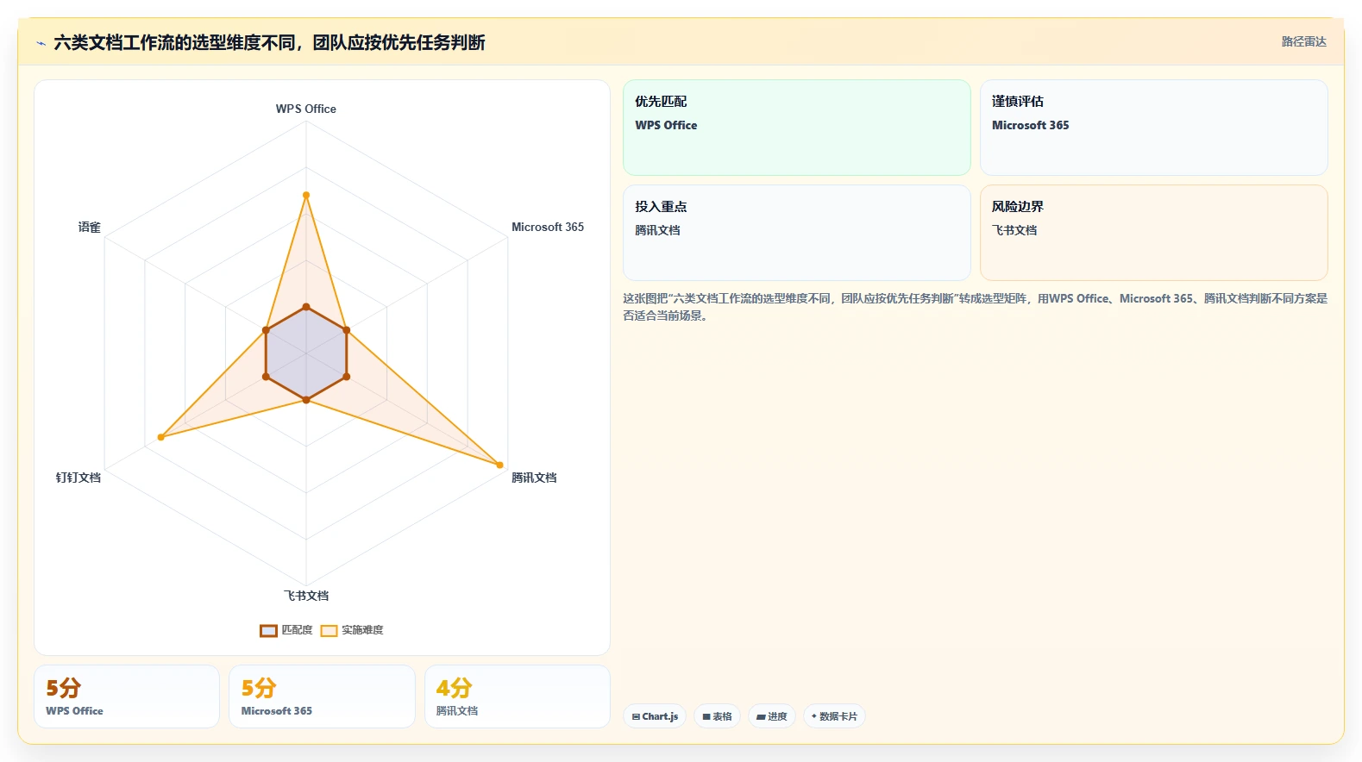
Task: Open the 谨慎评估 Microsoft 365 card
Action: pyautogui.click(x=1153, y=128)
